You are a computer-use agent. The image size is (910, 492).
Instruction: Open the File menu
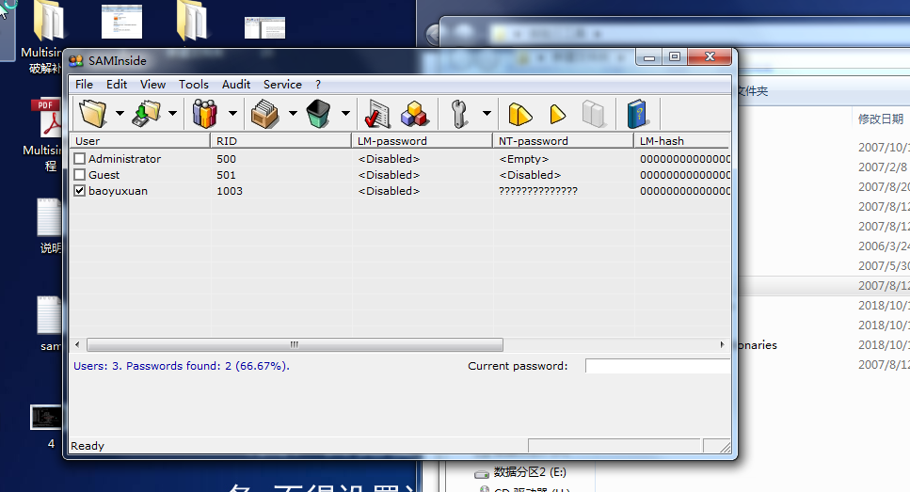(x=84, y=84)
